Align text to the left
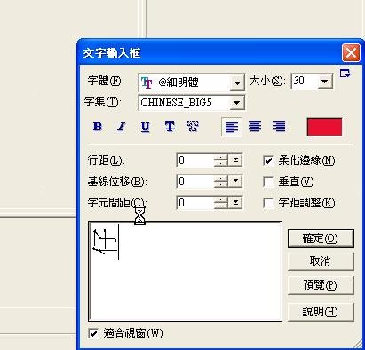 point(232,127)
